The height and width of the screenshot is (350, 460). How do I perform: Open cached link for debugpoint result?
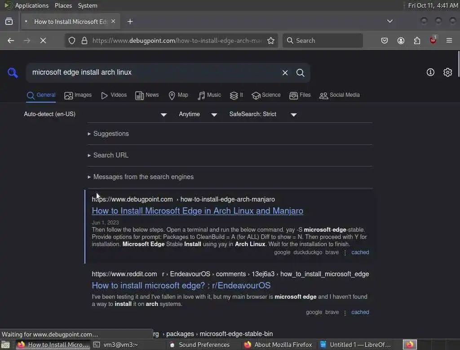pyautogui.click(x=360, y=252)
